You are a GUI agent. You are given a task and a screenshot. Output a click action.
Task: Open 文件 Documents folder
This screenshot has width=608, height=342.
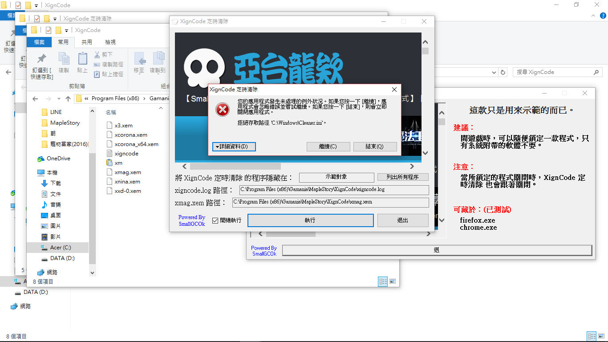tap(55, 194)
